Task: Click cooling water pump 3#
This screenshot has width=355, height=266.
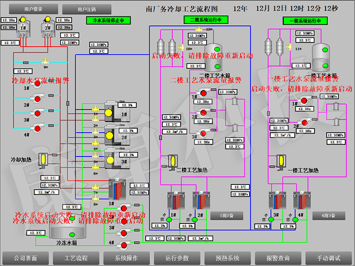Action: point(37,113)
